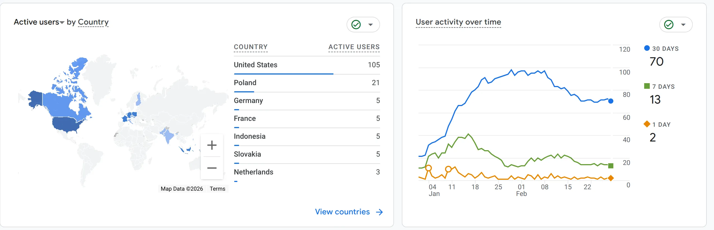Select the Poland row in country table
This screenshot has height=230, width=714.
(307, 83)
